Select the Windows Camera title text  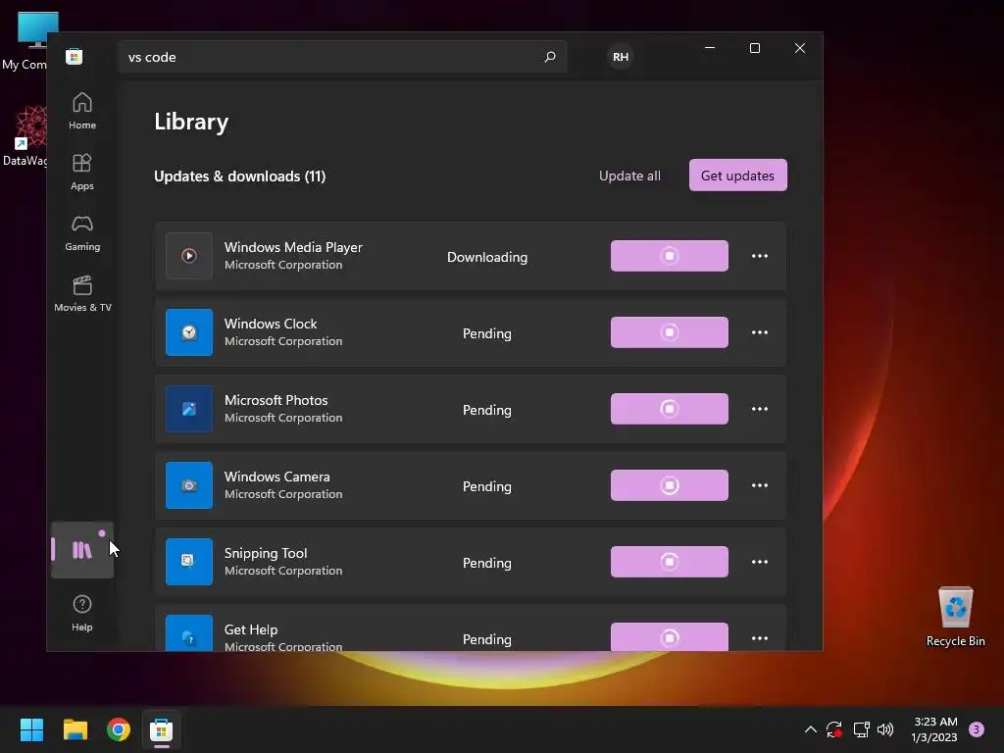[x=277, y=477]
